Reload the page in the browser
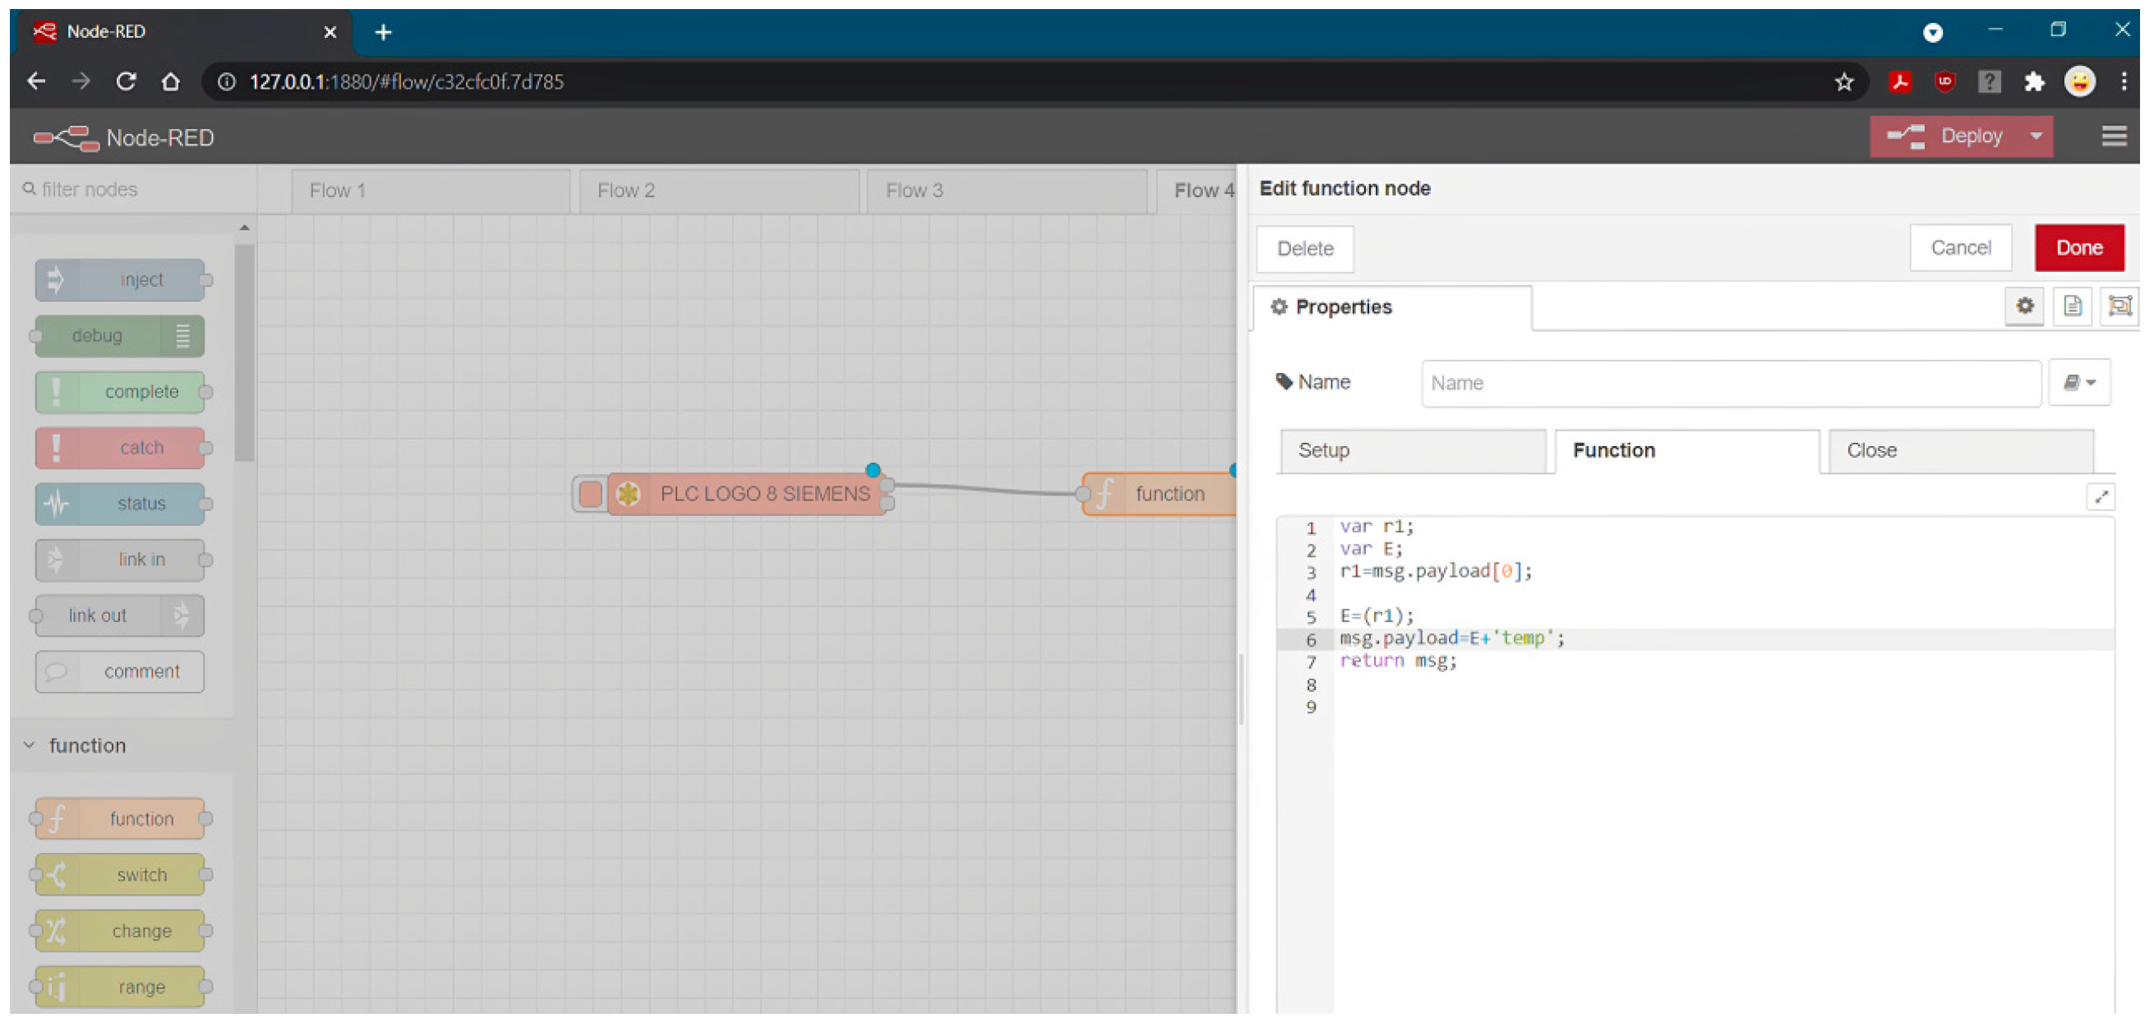 coord(127,82)
